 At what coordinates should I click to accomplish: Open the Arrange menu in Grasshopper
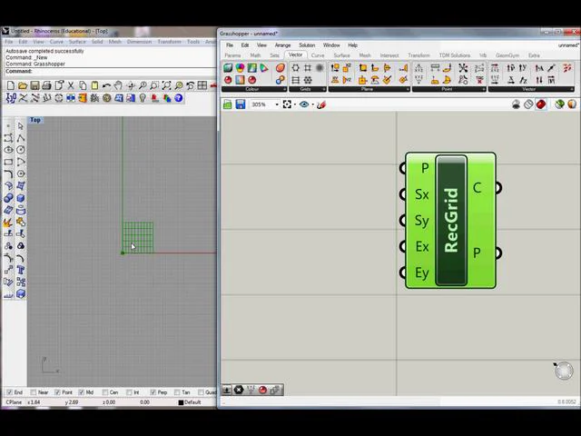point(282,45)
